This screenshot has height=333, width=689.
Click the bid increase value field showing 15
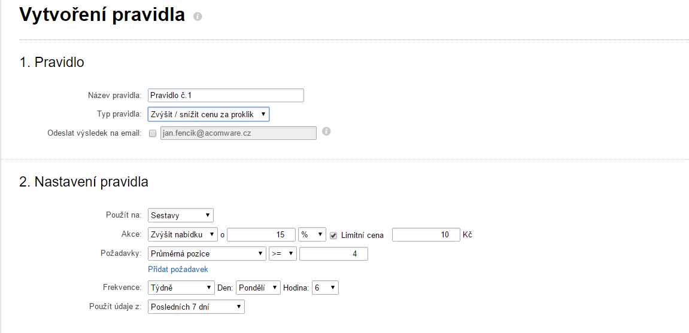pos(261,235)
